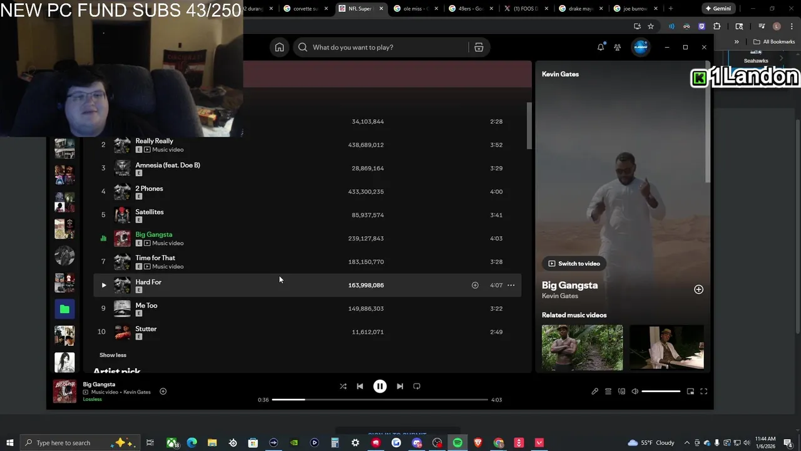Add Hard For to Liked Songs

point(475,285)
